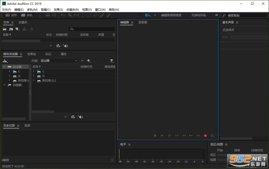This screenshot has height=169, width=269.
Task: Select the Lasso Selection tool
Action: 95,15
